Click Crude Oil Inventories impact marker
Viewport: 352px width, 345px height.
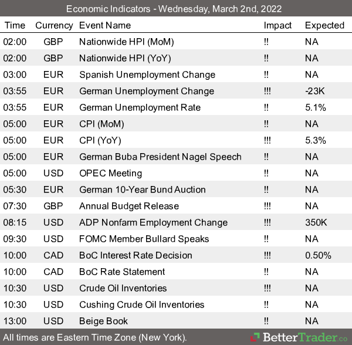click(x=268, y=288)
